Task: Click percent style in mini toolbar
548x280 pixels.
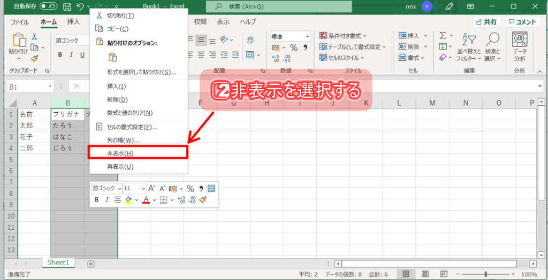Action: (x=190, y=188)
